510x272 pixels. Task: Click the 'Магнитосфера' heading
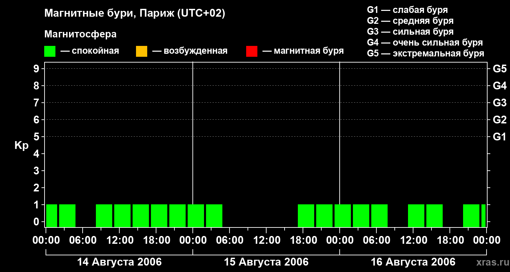click(80, 34)
